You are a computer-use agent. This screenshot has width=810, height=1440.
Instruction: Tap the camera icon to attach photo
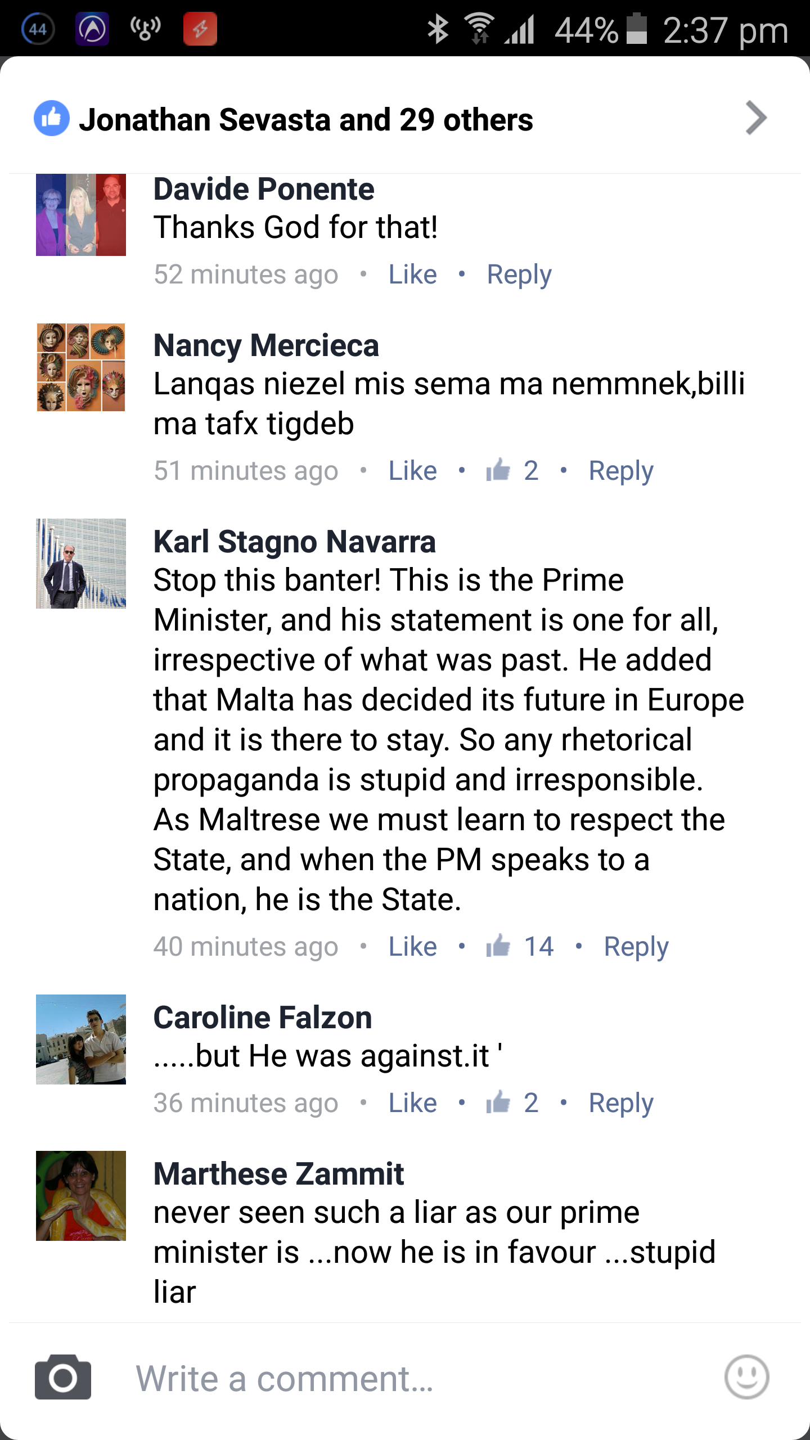tap(63, 1377)
